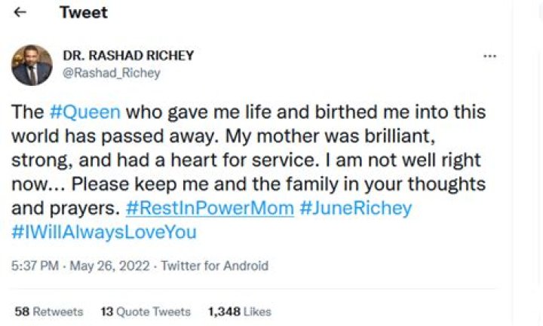Click the DR. RASHAD RICHEY display name
This screenshot has width=543, height=326.
click(129, 56)
